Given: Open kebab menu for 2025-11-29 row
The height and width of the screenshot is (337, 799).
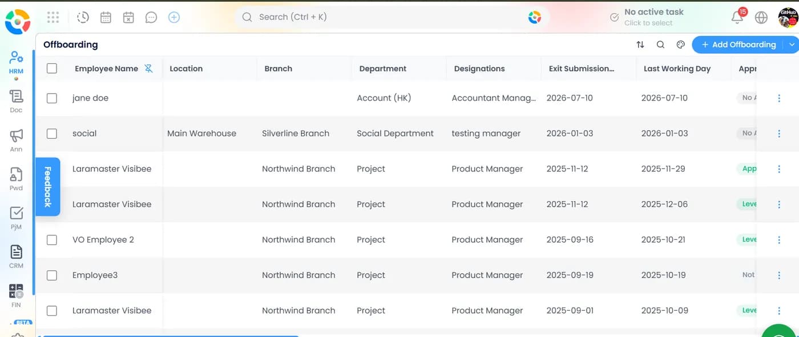Looking at the screenshot, I should [779, 169].
